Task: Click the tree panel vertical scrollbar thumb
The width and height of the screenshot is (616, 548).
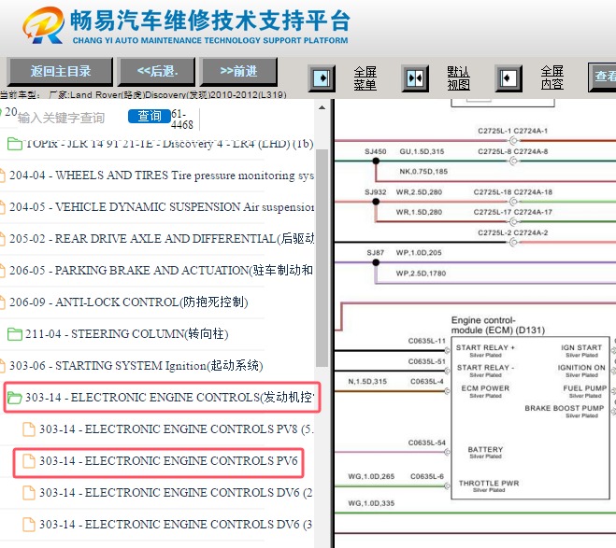Action: 322,258
